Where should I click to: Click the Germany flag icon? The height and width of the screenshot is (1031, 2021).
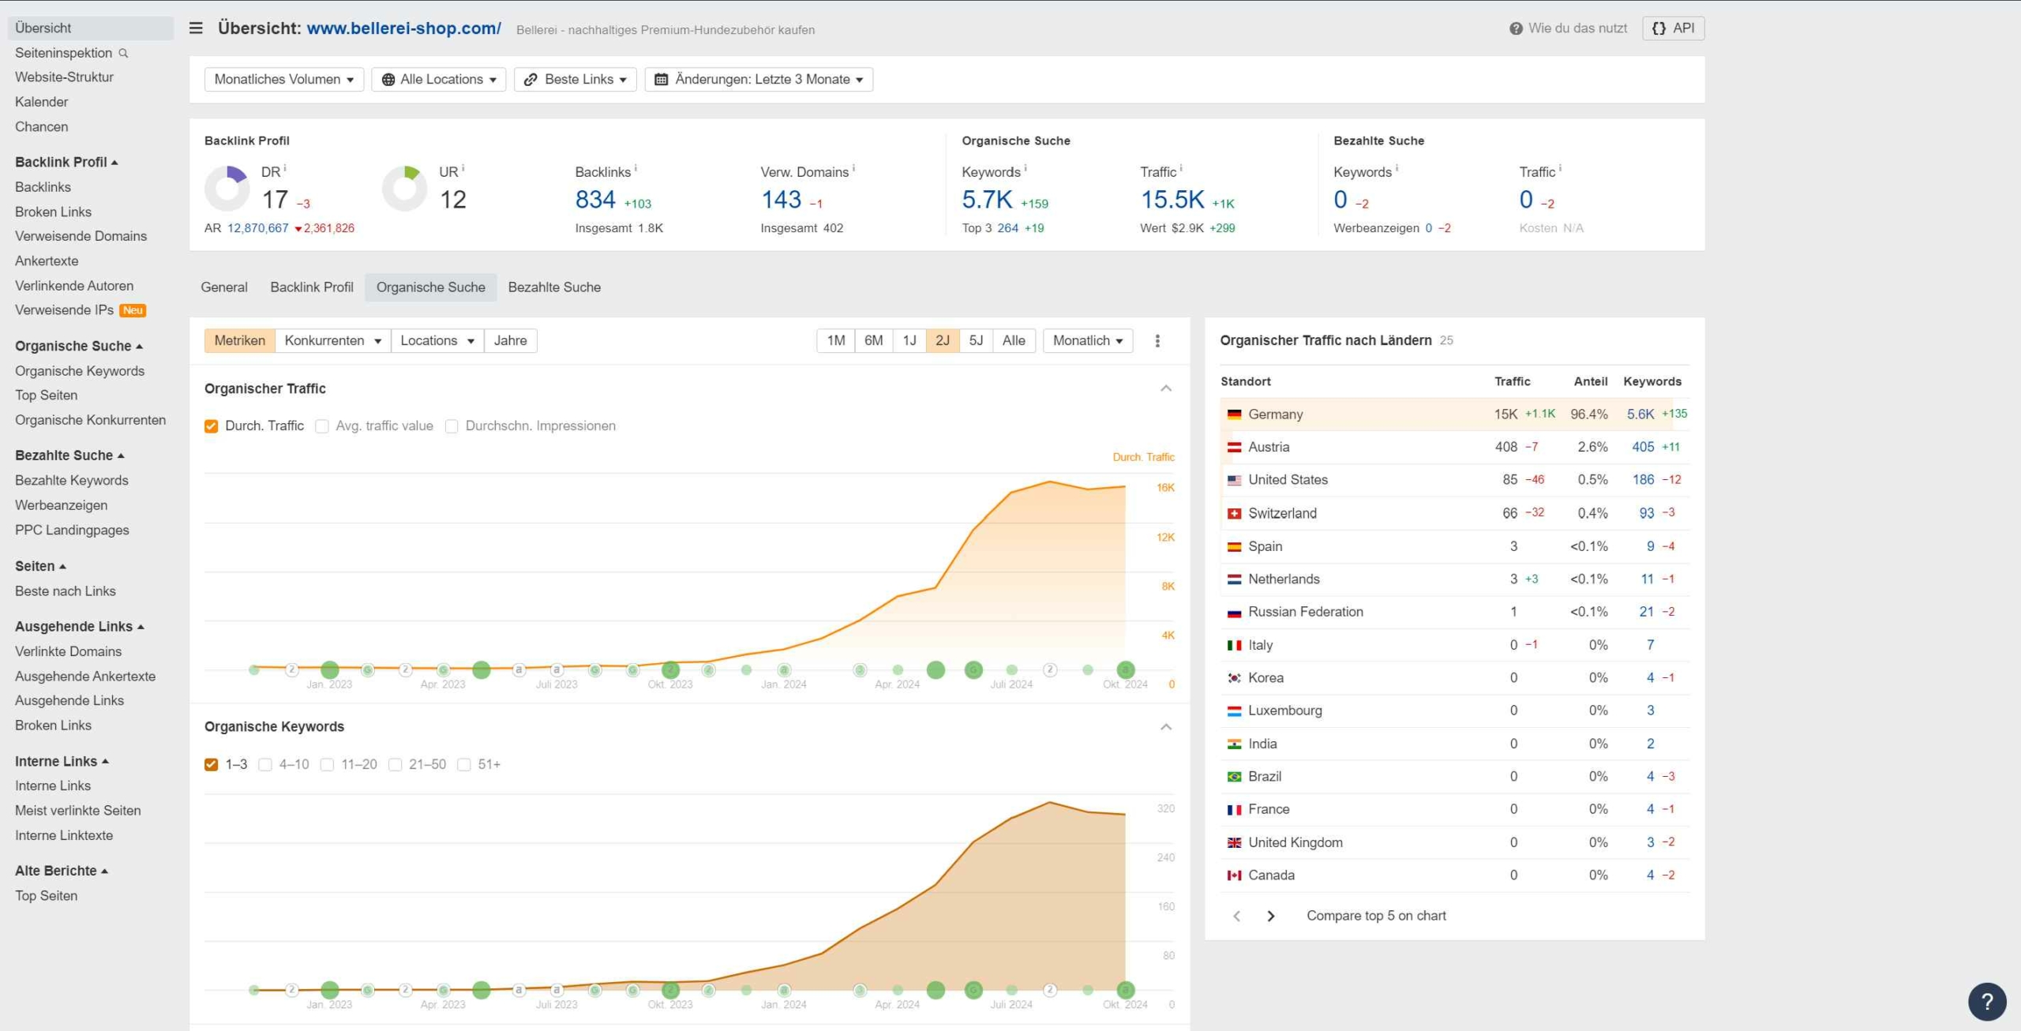pyautogui.click(x=1234, y=414)
